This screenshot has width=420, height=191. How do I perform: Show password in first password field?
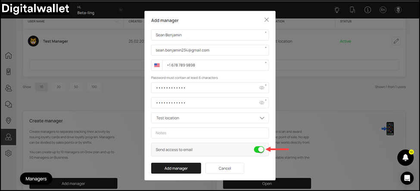(x=261, y=88)
